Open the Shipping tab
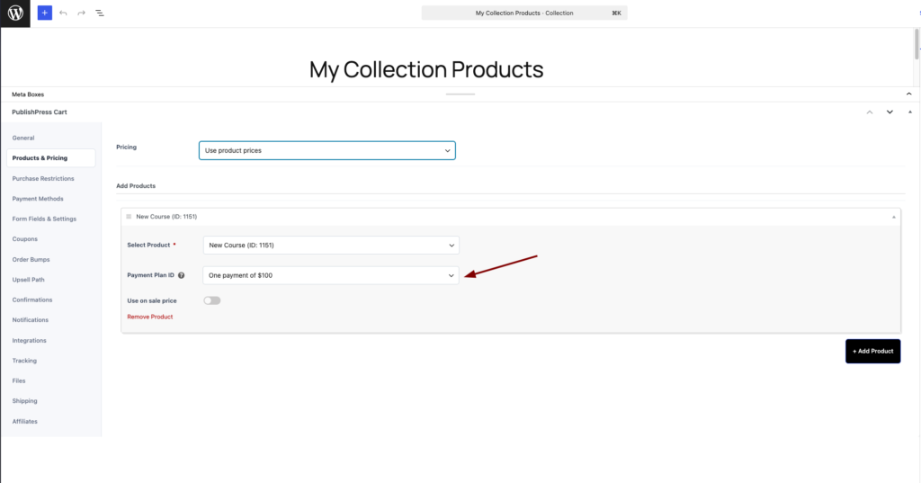The height and width of the screenshot is (483, 921). click(24, 401)
